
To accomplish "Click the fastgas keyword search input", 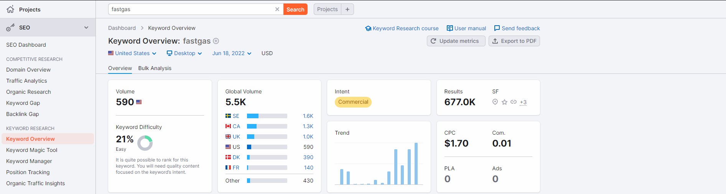I will pos(192,9).
